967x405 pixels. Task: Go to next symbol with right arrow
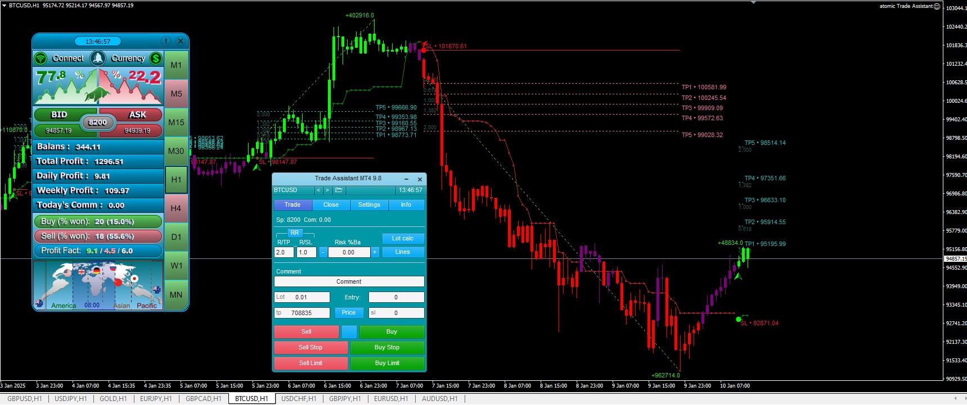point(327,190)
